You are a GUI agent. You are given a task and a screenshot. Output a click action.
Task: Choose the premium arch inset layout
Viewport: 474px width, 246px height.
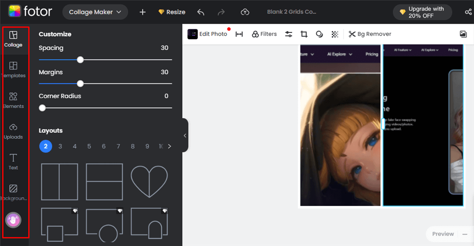coord(149,223)
